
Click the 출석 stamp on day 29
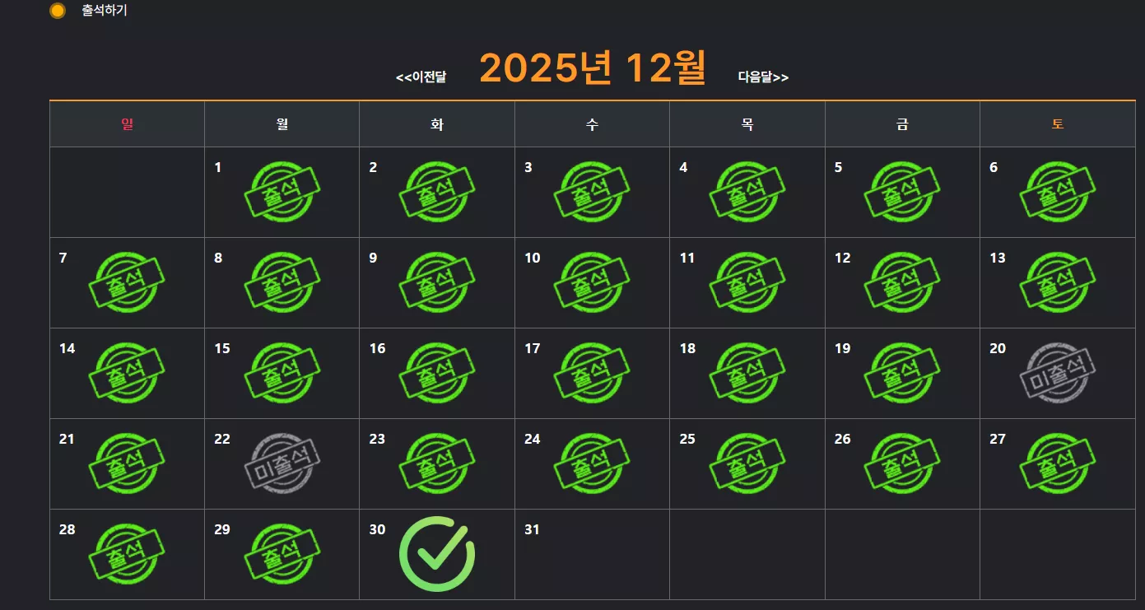pyautogui.click(x=282, y=554)
